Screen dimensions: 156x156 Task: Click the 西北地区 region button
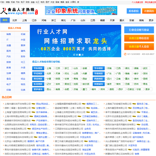[38, 79]
